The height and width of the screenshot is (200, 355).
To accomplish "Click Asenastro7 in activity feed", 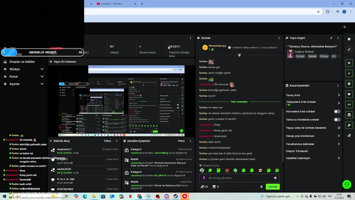I will pyautogui.click(x=64, y=149).
